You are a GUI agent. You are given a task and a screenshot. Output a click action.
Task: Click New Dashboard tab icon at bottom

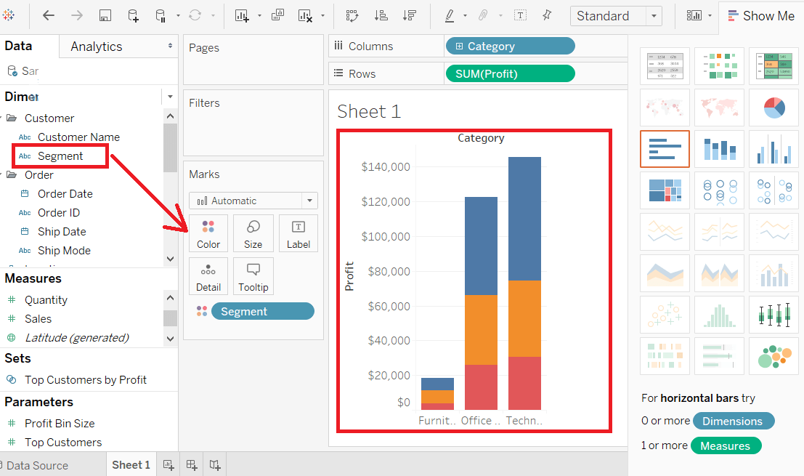pyautogui.click(x=192, y=464)
